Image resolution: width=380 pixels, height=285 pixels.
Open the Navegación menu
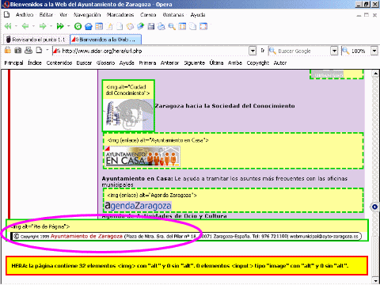87,15
